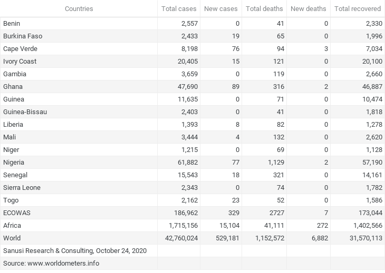Image resolution: width=385 pixels, height=273 pixels.
Task: Select the Sierra Leone country cell
Action: coord(22,188)
